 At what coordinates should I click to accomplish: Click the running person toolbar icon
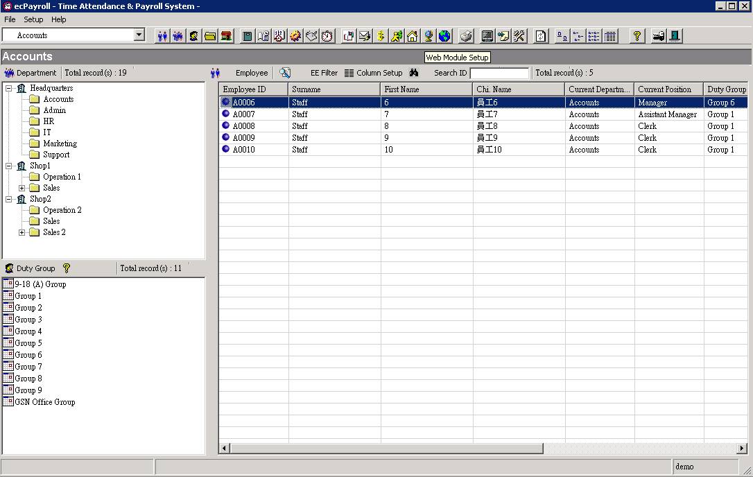[x=397, y=36]
